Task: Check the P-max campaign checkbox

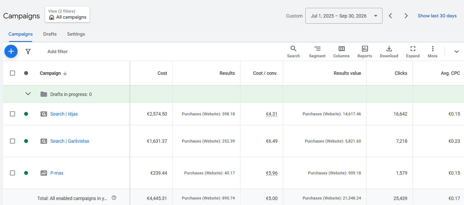Action: coord(12,173)
